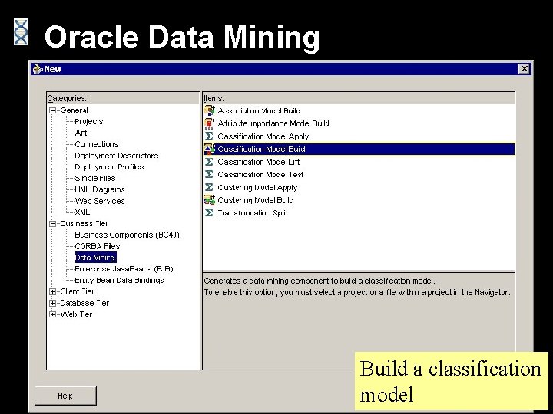The height and width of the screenshot is (414, 553).
Task: Select Entity Bean Data Bindings category
Action: pyautogui.click(x=119, y=281)
